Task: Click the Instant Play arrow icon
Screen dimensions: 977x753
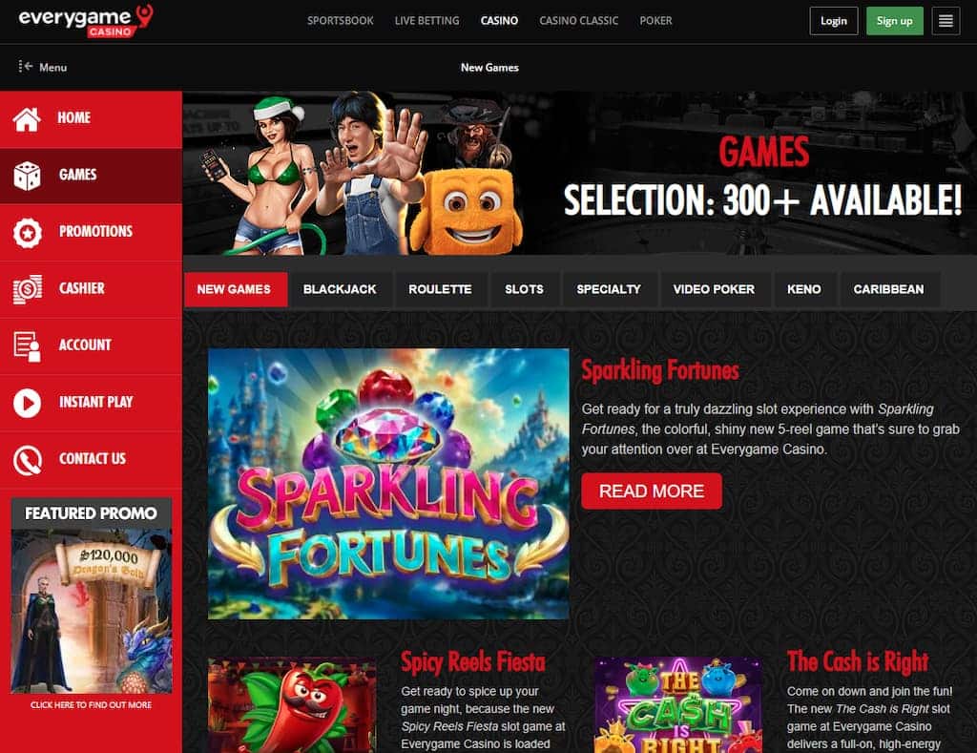Action: [28, 403]
